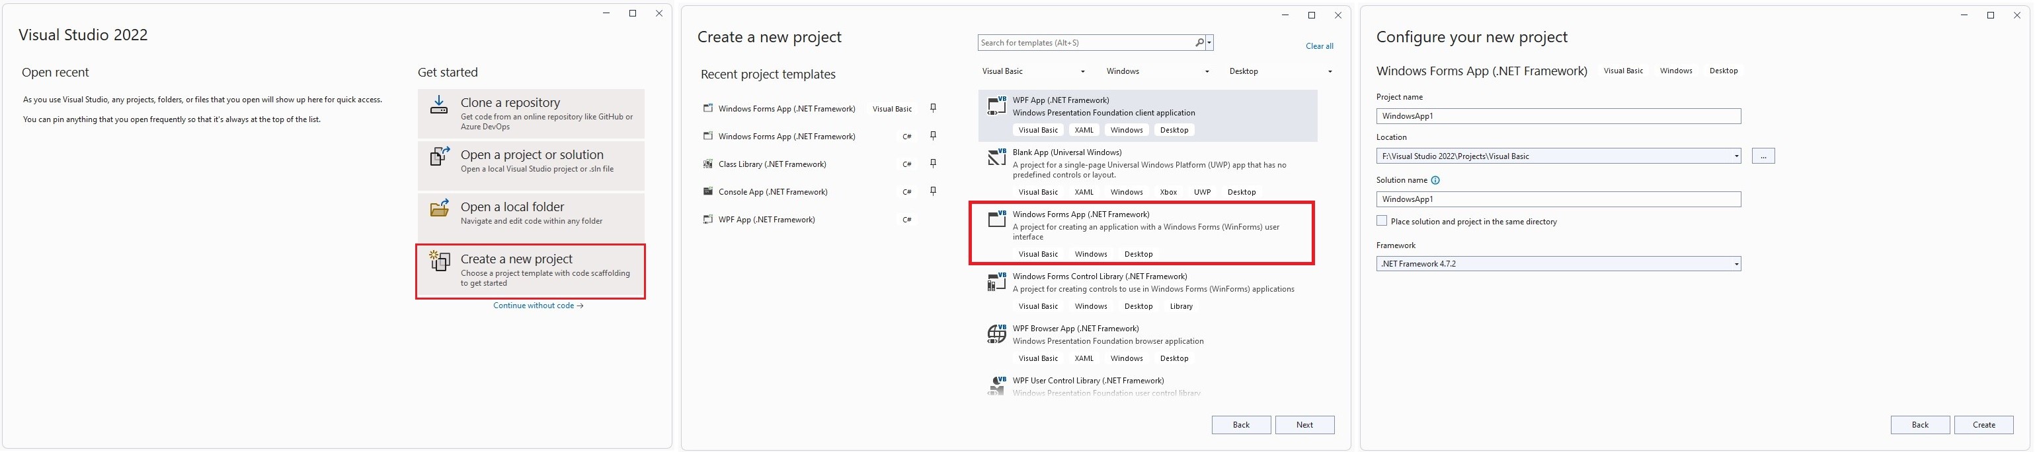The image size is (2035, 452).
Task: Enable Place solution and project in same directory
Action: [1382, 221]
